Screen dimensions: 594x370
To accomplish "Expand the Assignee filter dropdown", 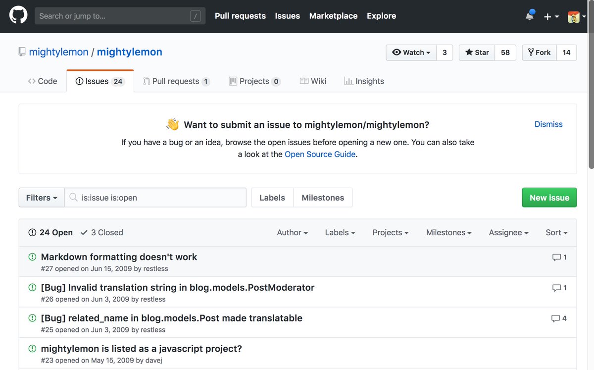I will (509, 232).
